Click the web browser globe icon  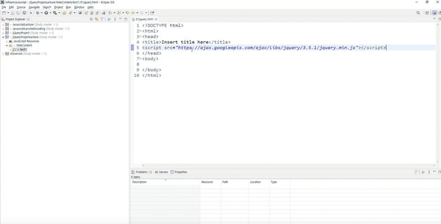click(x=80, y=13)
